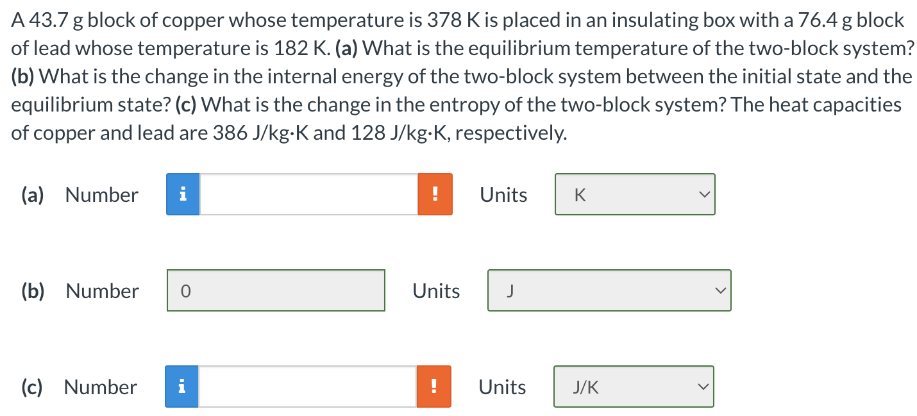The image size is (917, 416).
Task: Click the exclamation marker on the last answer row
Action: pyautogui.click(x=435, y=387)
